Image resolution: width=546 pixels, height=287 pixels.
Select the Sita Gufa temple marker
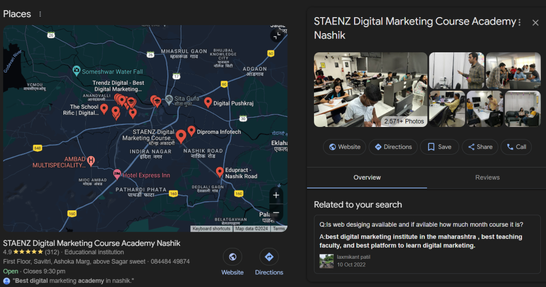169,100
